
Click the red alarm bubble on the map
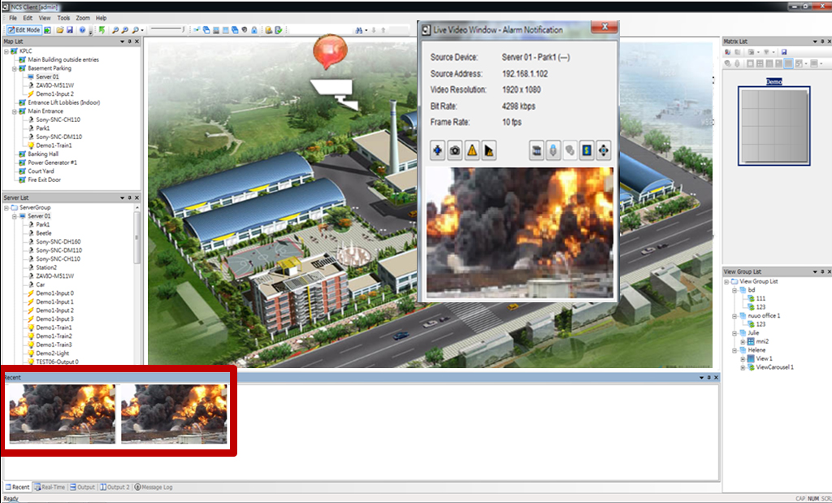[x=330, y=52]
